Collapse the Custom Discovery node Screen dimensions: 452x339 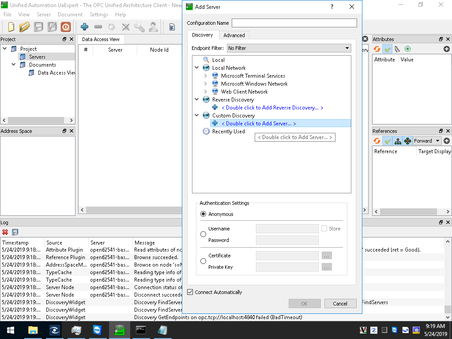(197, 115)
